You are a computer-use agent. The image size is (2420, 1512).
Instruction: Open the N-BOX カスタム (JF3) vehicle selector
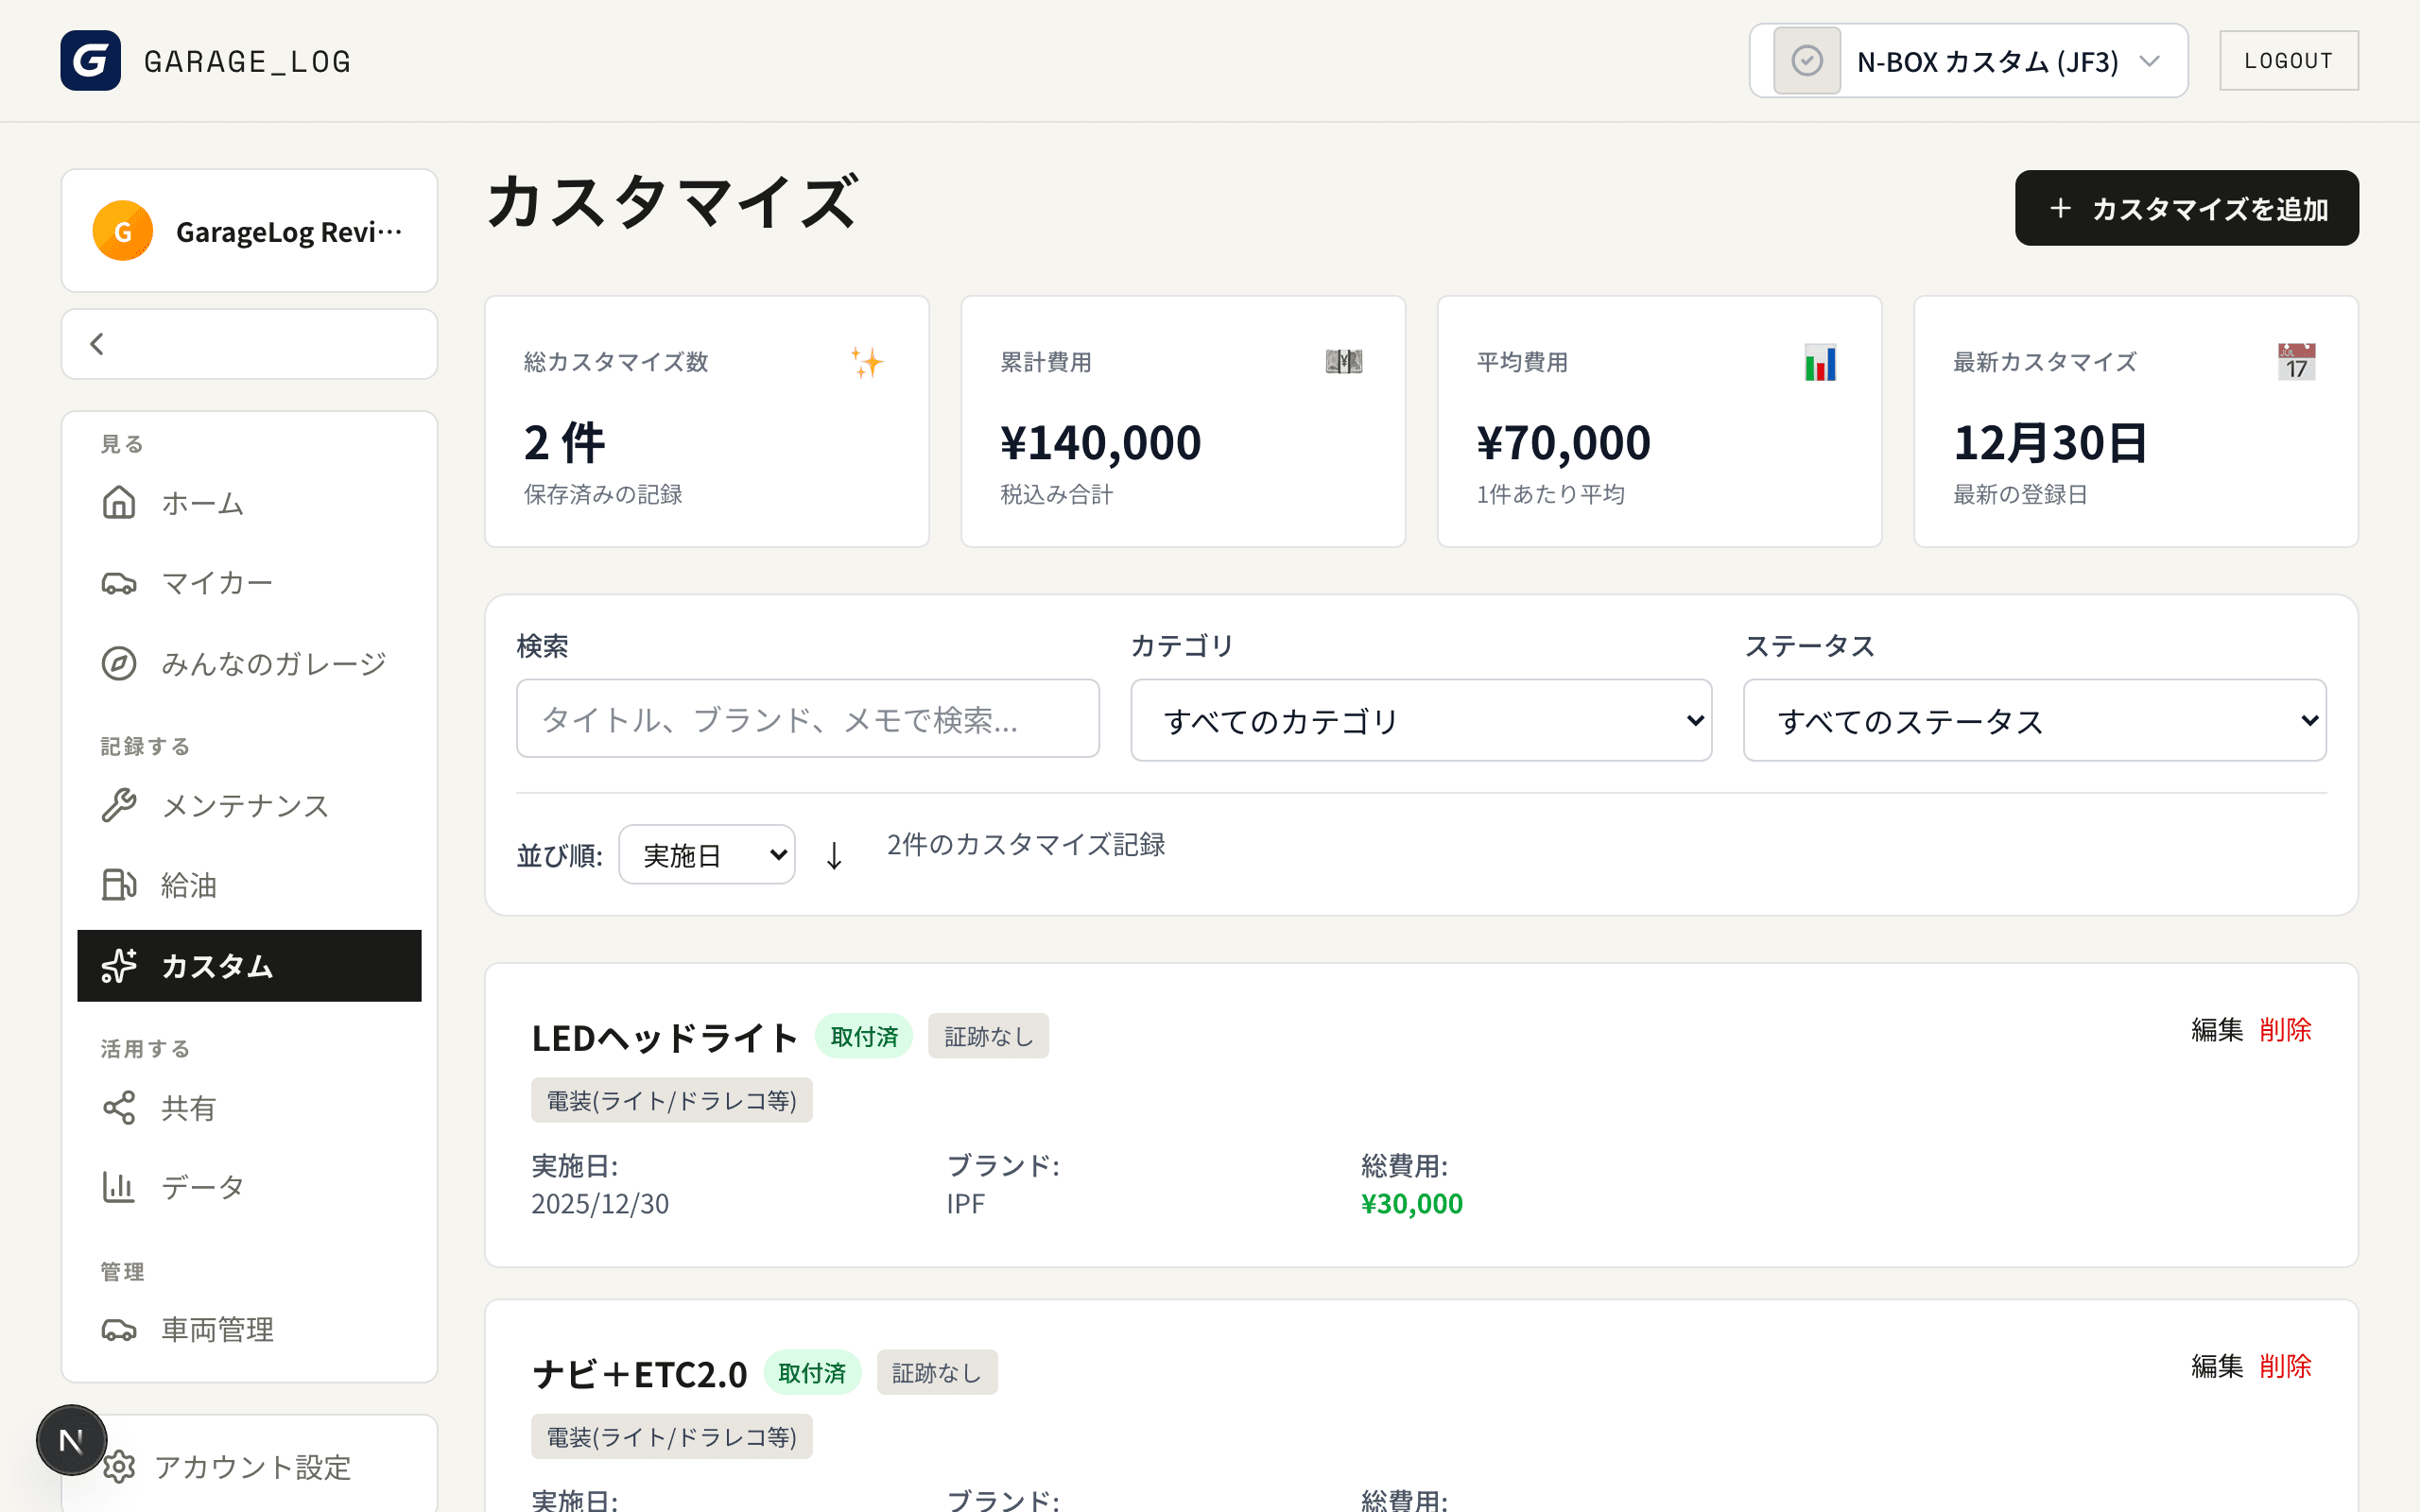point(1968,61)
